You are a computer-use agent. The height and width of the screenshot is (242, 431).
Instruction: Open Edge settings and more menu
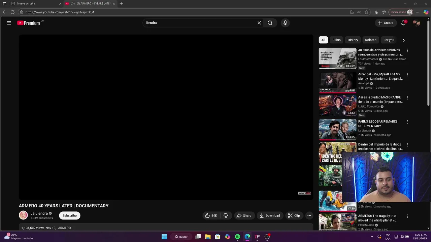click(418, 12)
